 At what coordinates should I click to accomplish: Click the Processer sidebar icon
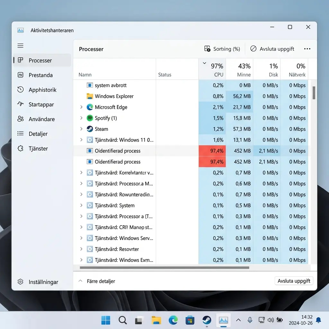20,60
